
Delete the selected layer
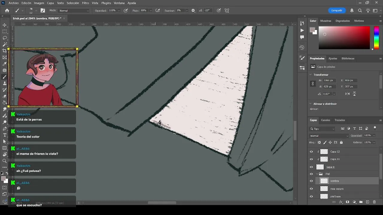pos(374,202)
